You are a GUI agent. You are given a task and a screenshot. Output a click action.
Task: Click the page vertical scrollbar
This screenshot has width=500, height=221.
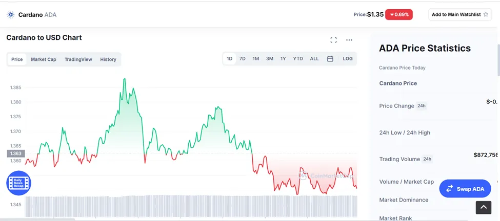pos(498,60)
